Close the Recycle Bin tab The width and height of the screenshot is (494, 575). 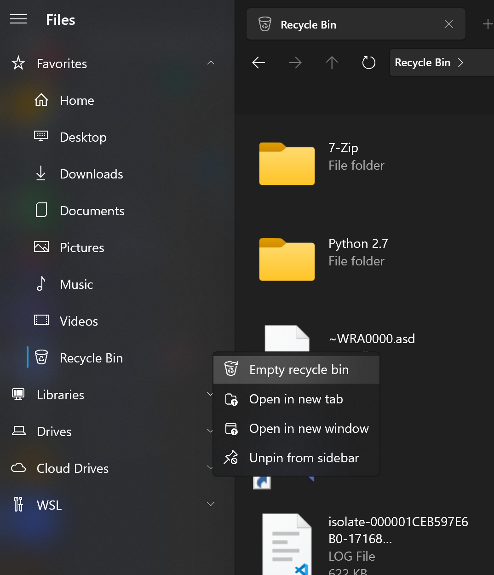tap(448, 24)
